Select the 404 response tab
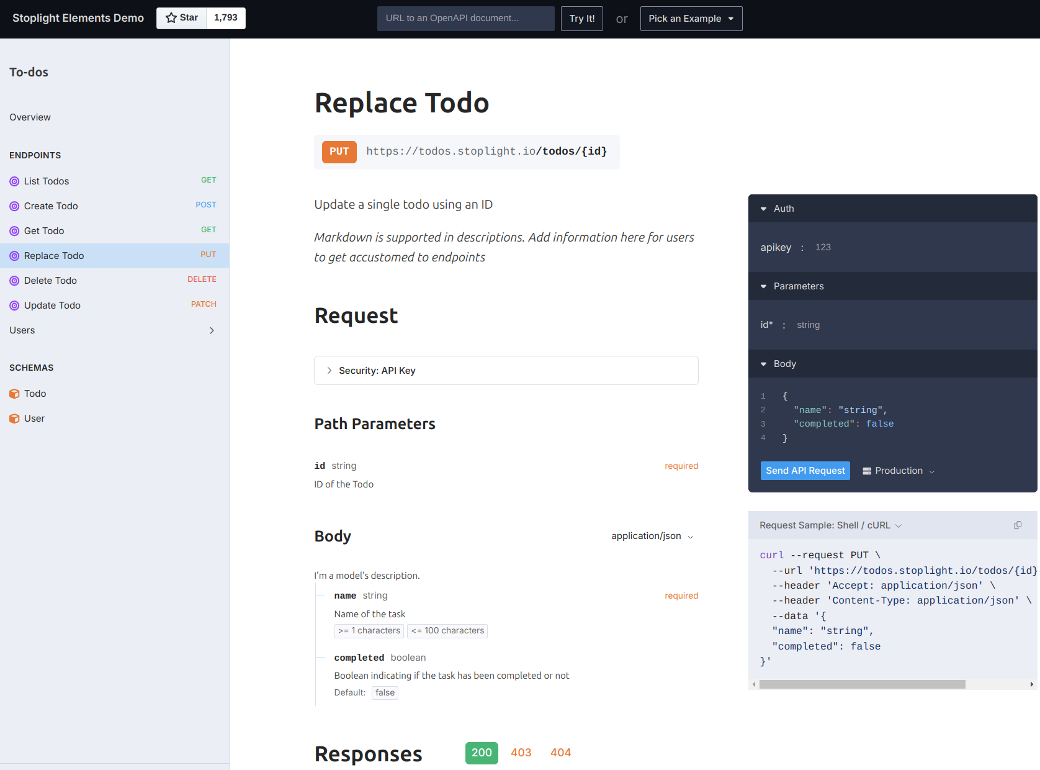 560,753
